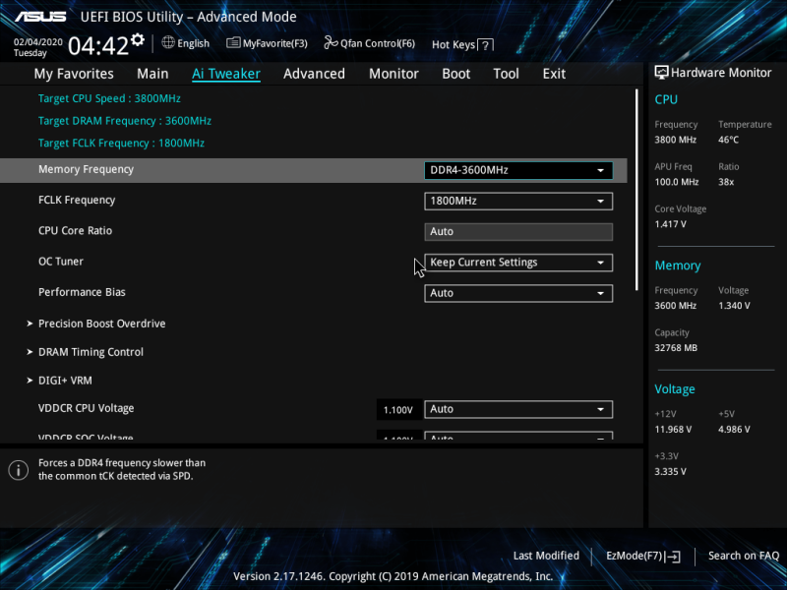Open the Performance Bias dropdown

[x=518, y=293]
